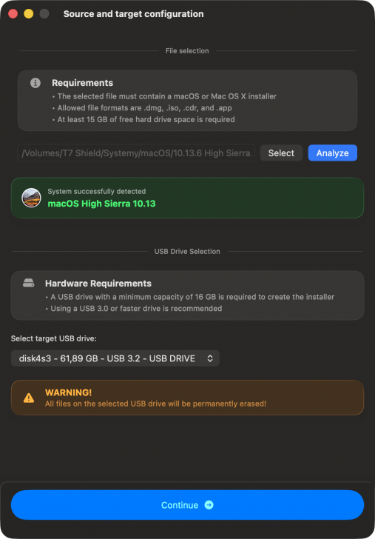This screenshot has width=375, height=539.
Task: Click the Continue button label
Action: 180,505
